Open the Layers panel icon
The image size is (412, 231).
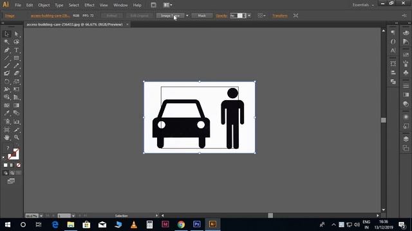(x=406, y=139)
